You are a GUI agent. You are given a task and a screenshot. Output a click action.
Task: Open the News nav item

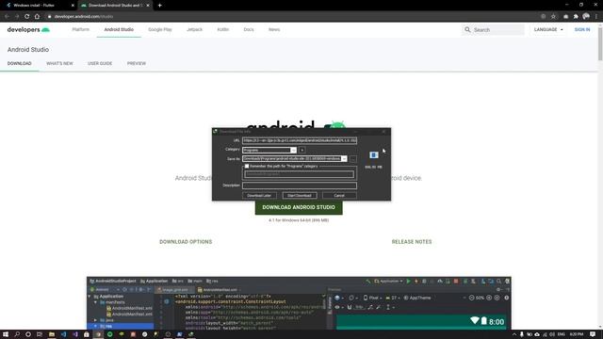[x=274, y=29]
